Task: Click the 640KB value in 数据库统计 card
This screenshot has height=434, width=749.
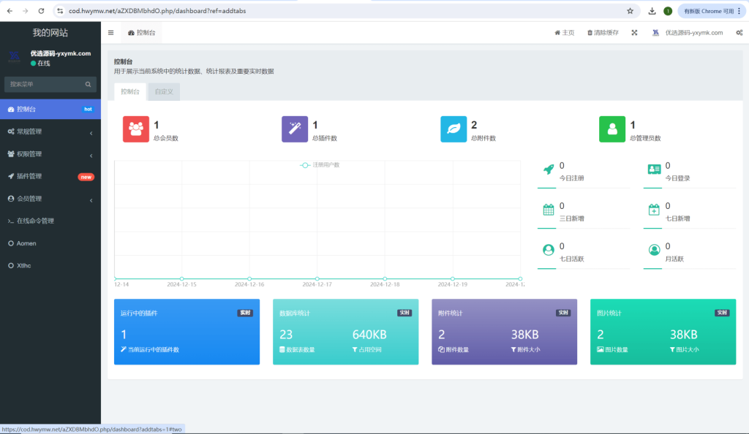Action: 369,335
